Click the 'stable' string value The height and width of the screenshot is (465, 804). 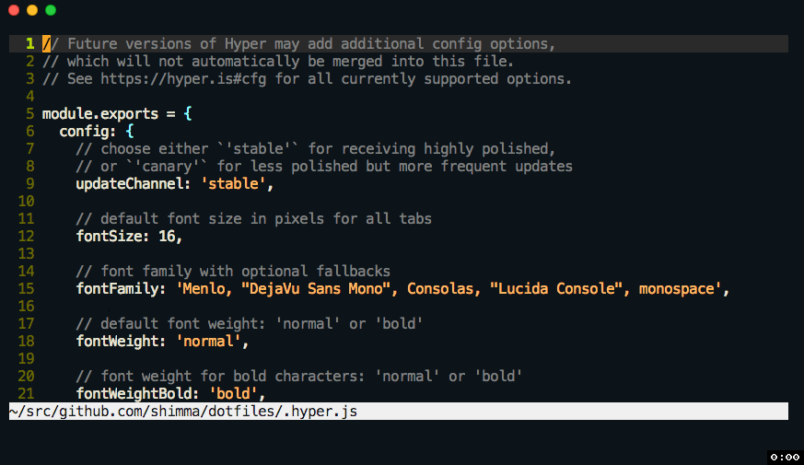click(x=234, y=184)
